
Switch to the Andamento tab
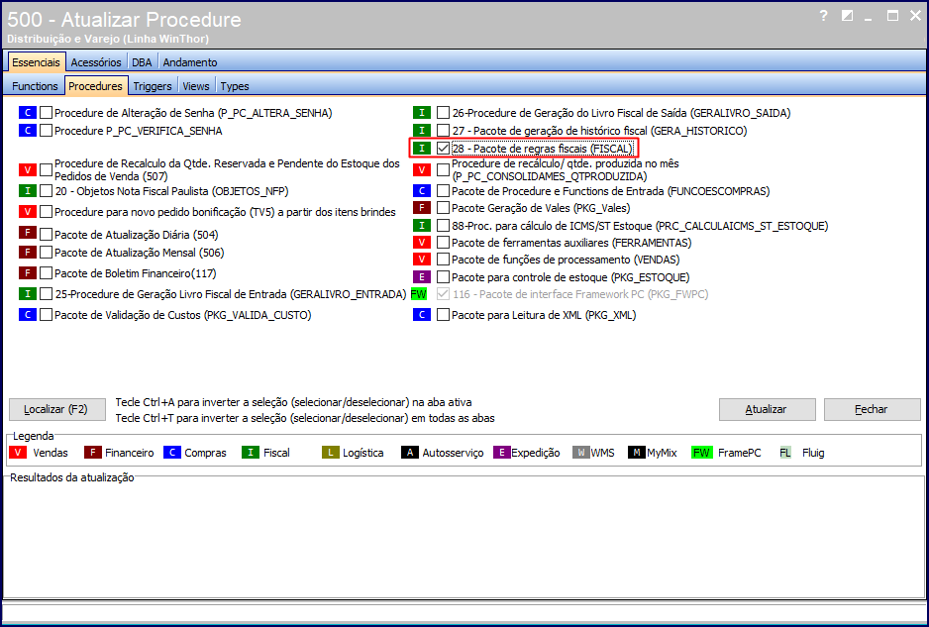point(190,62)
